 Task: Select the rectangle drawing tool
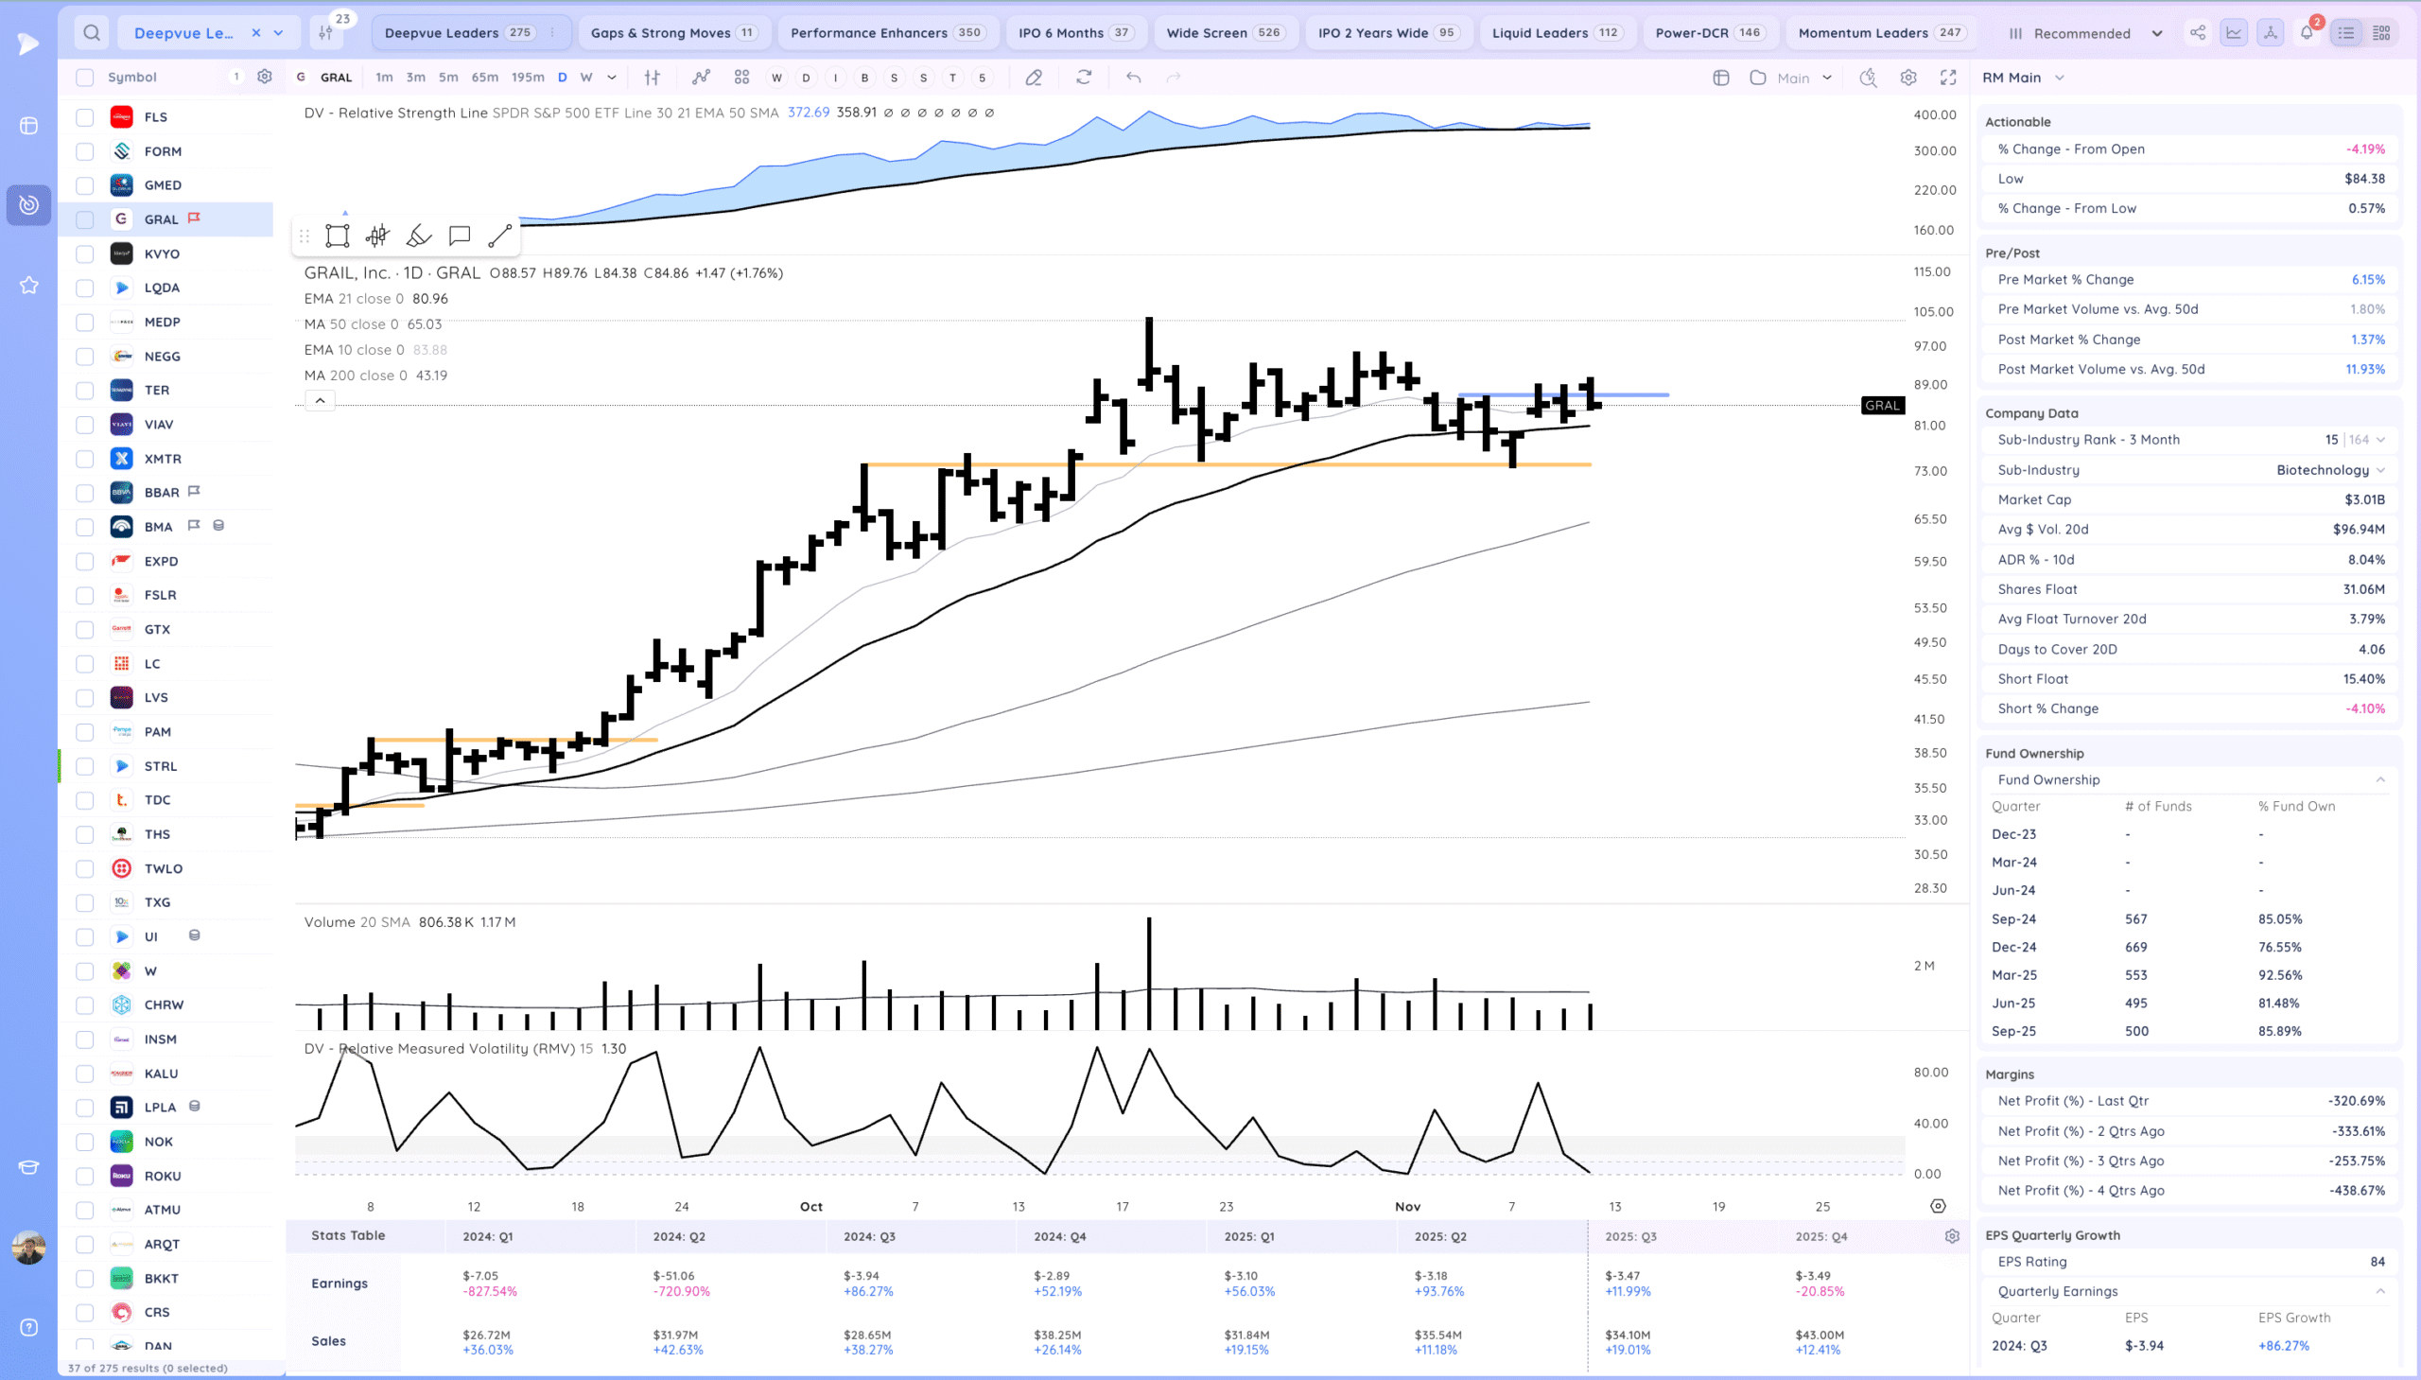(338, 236)
